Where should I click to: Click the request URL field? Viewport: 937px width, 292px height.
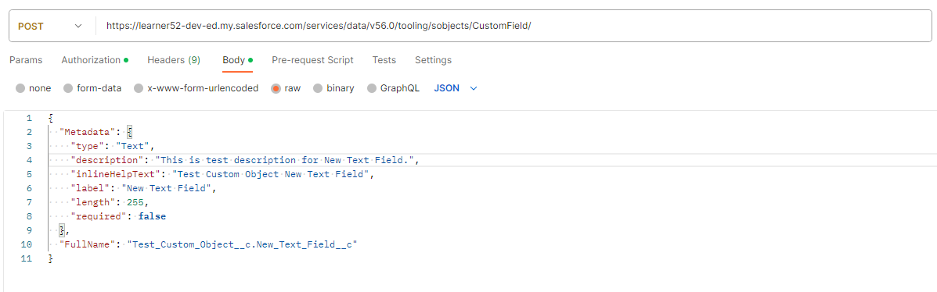tap(514, 27)
